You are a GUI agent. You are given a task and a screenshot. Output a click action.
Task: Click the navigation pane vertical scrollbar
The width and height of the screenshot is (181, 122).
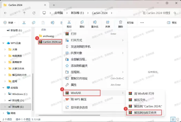pyautogui.click(x=33, y=92)
